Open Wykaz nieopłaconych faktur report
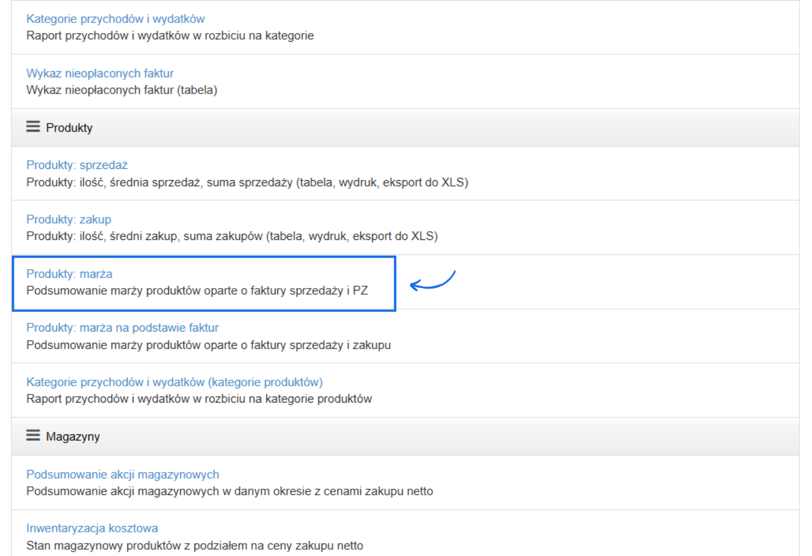Screen dimensions: 812x556 [x=100, y=74]
